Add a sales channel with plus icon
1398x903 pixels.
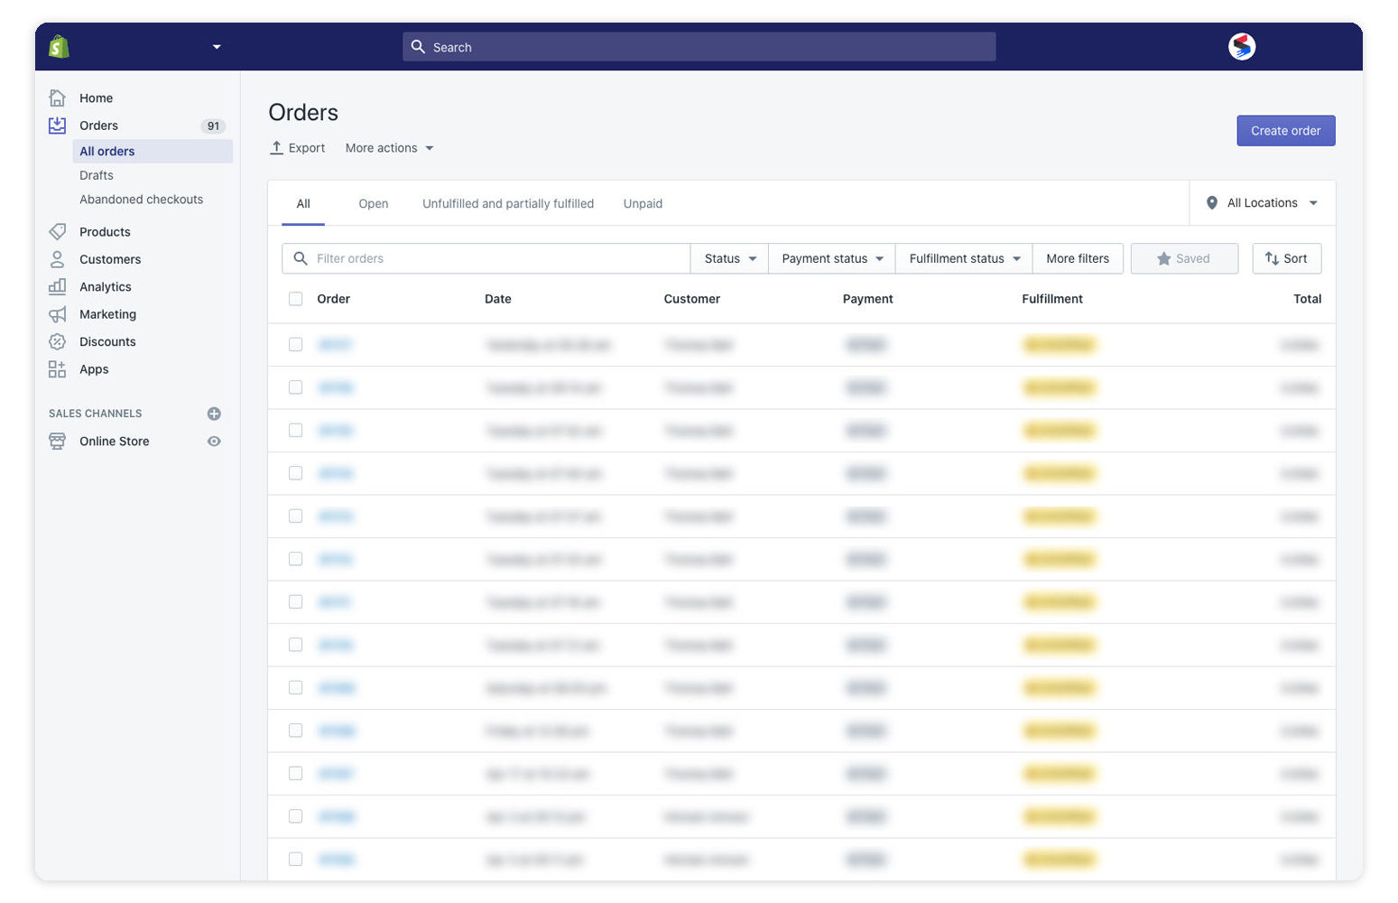pyautogui.click(x=214, y=414)
